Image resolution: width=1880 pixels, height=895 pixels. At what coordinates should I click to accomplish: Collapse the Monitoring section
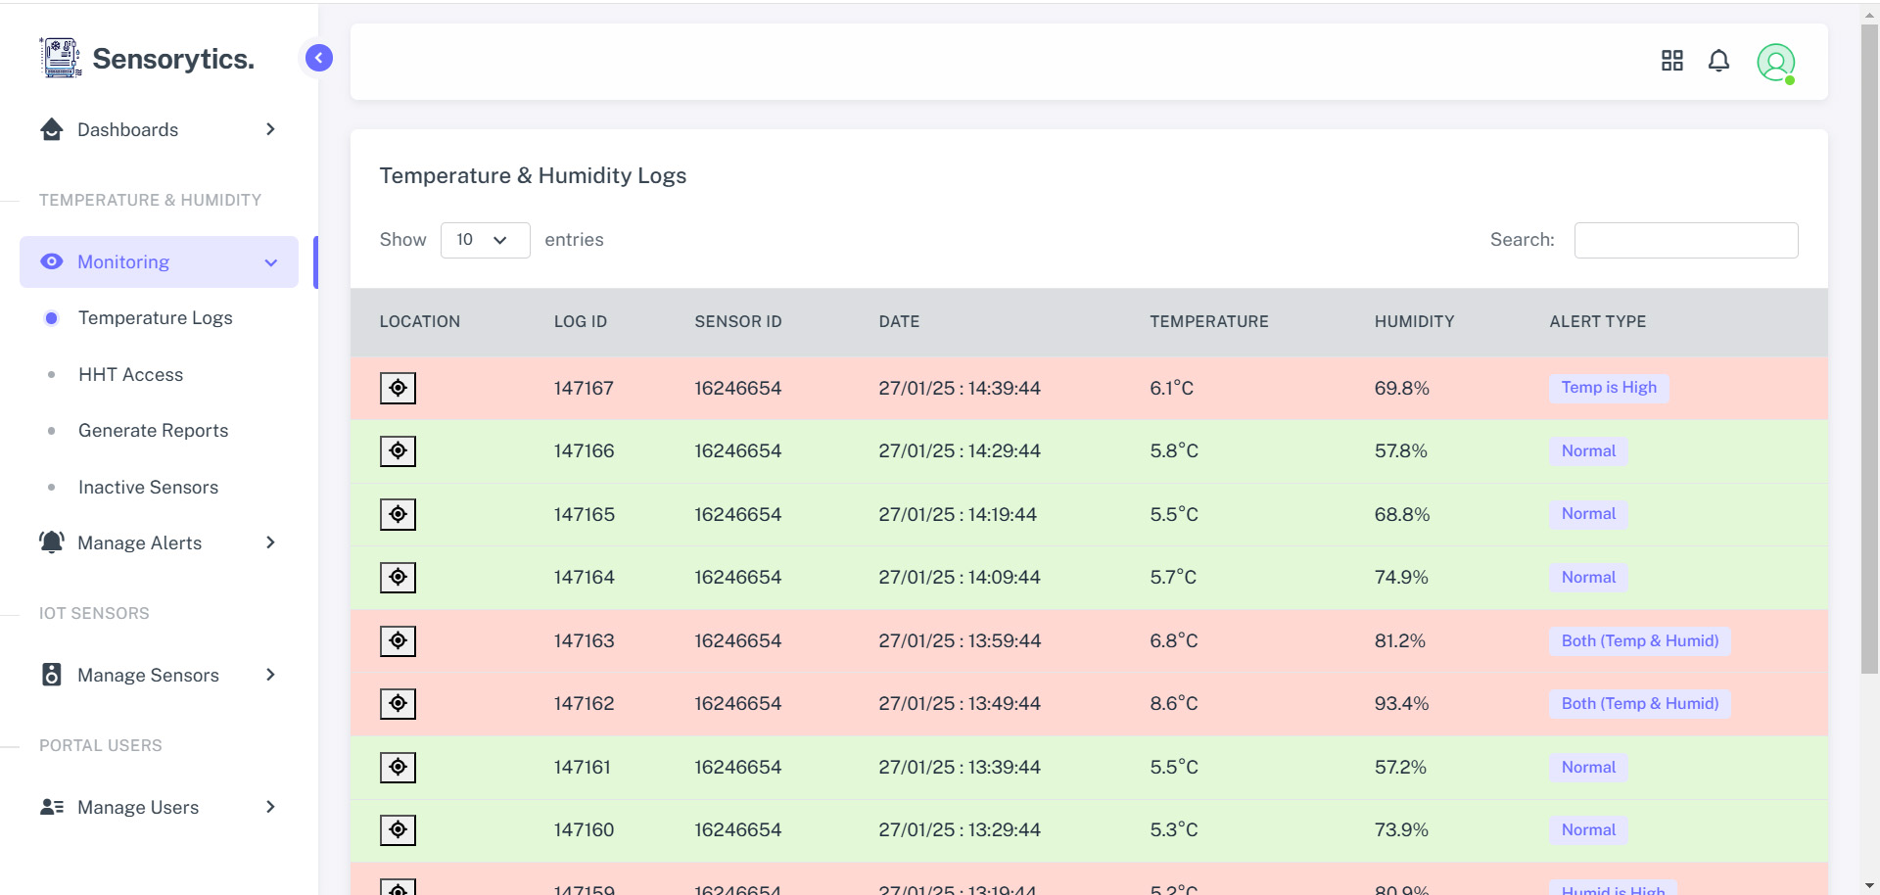click(159, 262)
